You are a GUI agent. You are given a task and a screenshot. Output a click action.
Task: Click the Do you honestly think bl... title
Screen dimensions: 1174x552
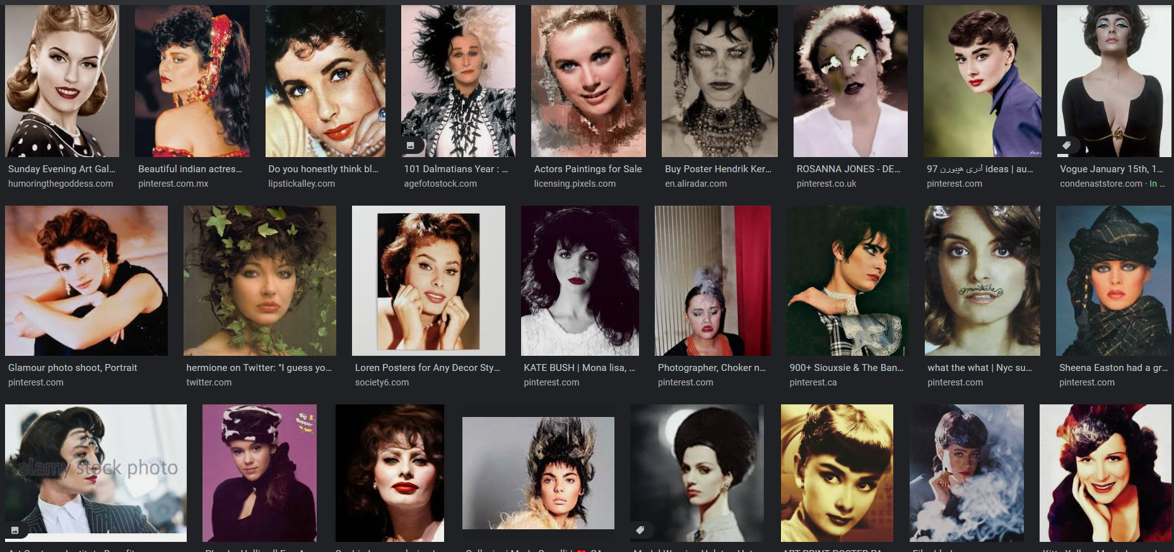[x=323, y=169]
